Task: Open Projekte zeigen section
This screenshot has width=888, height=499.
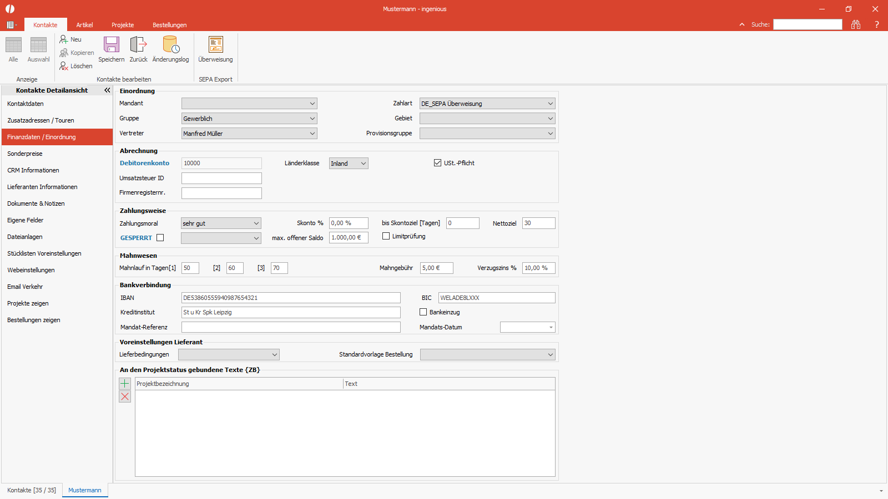Action: coord(57,303)
